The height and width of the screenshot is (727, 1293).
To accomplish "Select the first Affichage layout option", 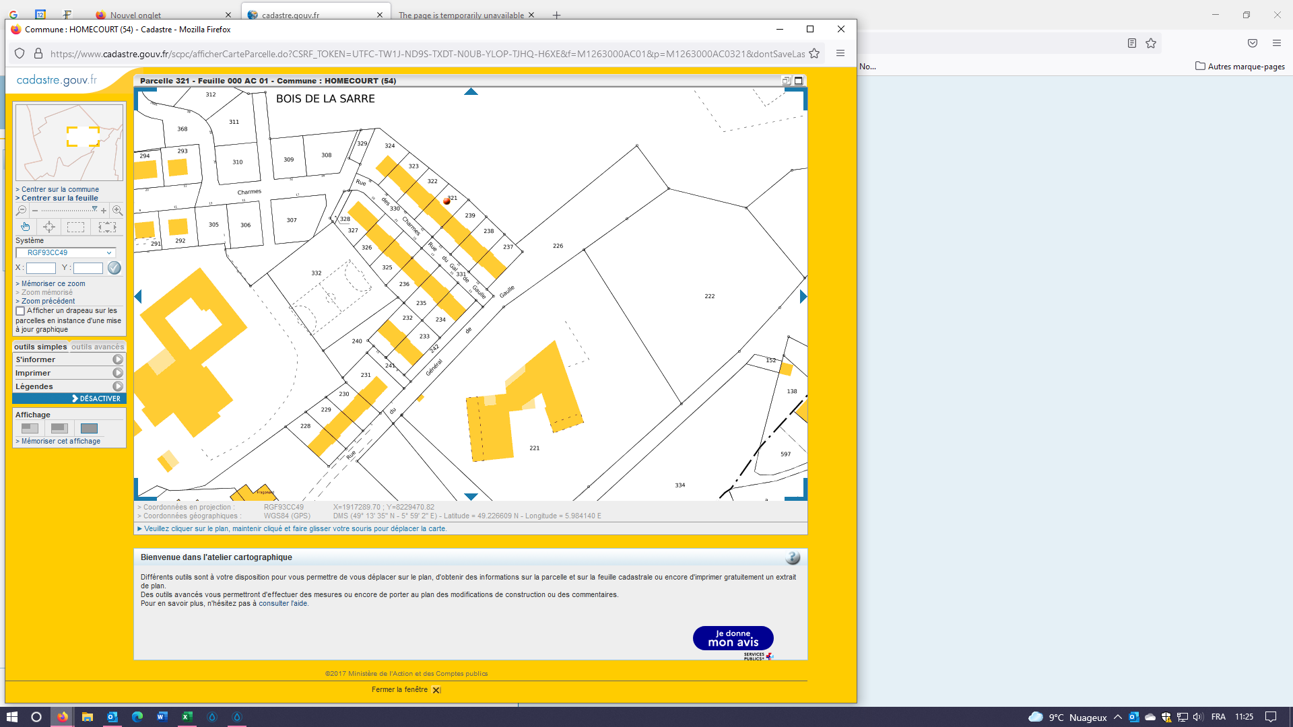I will click(30, 428).
